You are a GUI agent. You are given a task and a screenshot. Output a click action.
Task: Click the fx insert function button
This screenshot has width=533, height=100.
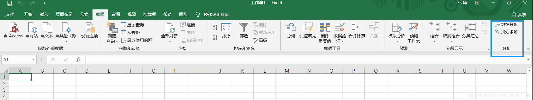click(x=78, y=60)
